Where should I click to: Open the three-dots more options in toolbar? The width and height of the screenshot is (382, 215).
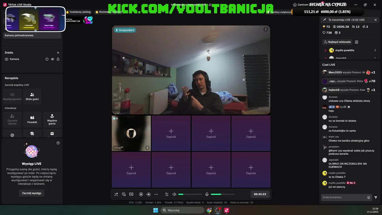[x=156, y=194]
